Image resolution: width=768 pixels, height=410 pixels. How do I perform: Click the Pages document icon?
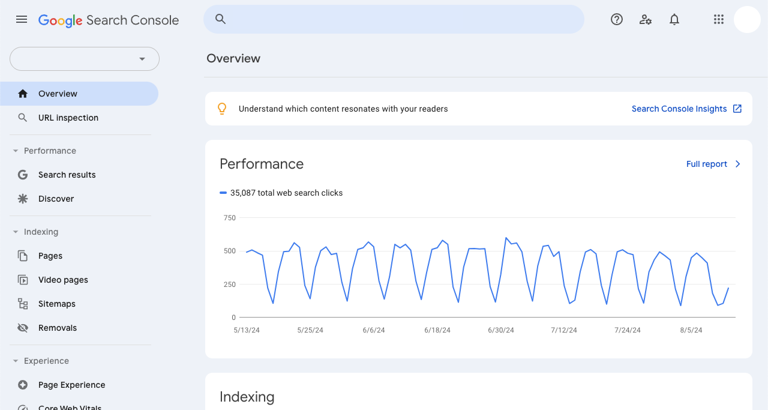(23, 256)
